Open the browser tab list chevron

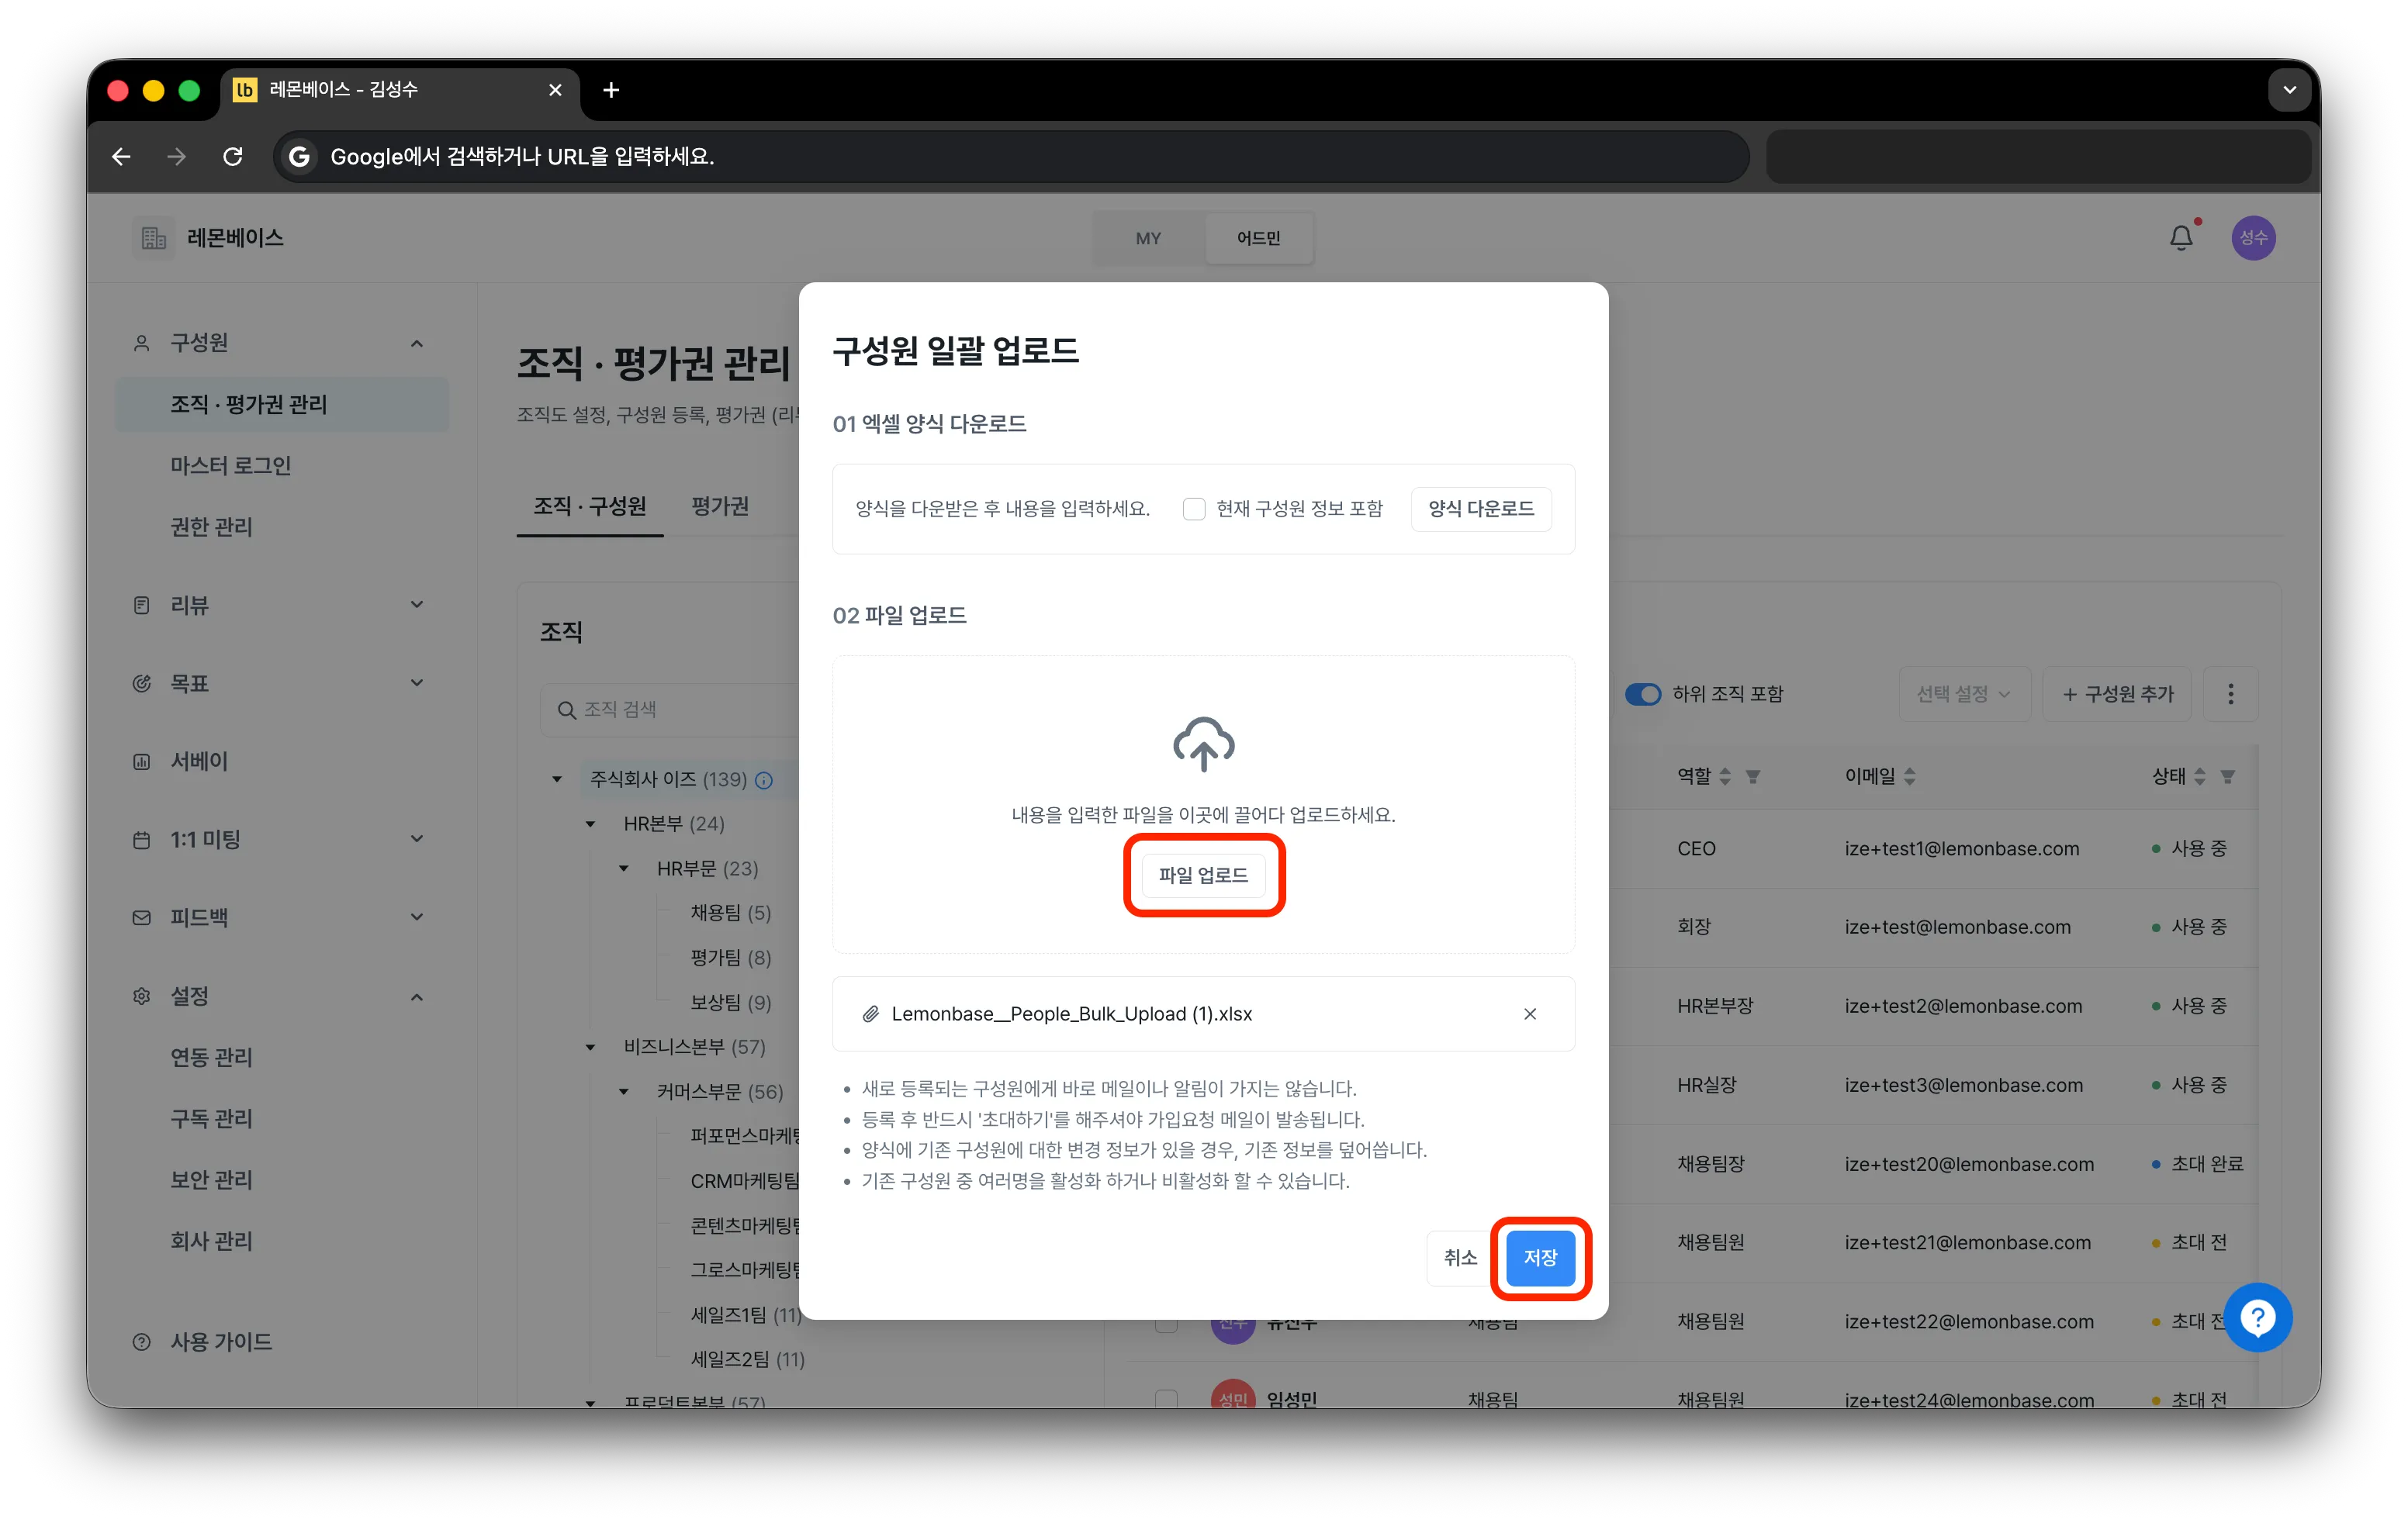[x=2289, y=90]
